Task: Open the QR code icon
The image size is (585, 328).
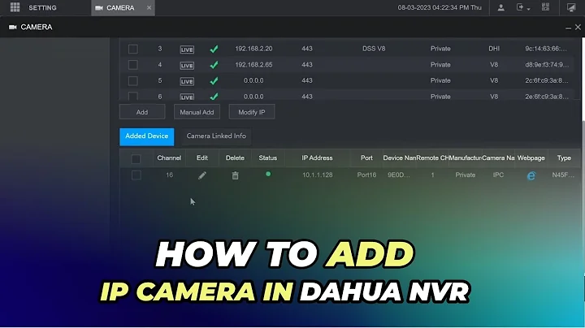Action: coord(545,7)
